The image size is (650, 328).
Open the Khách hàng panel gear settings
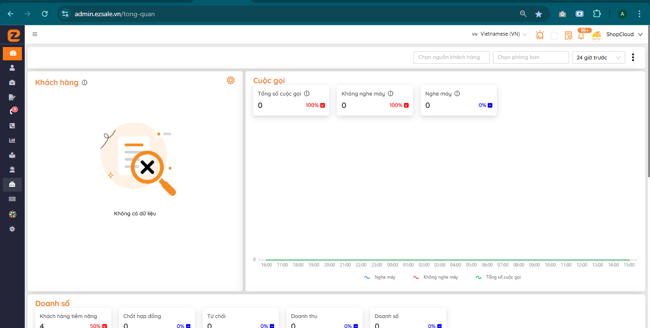pos(231,80)
